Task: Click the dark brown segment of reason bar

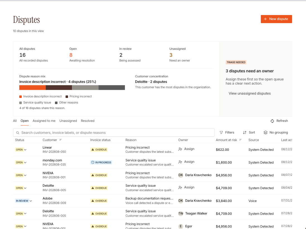Action: 59,88
